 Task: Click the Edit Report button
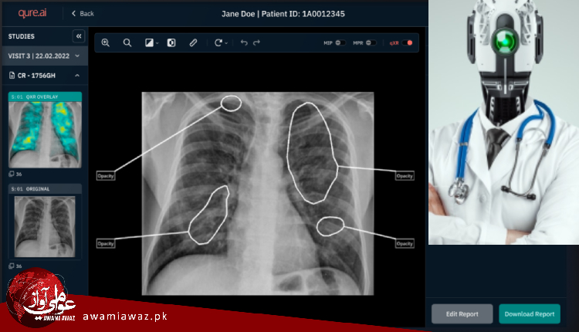(462, 313)
